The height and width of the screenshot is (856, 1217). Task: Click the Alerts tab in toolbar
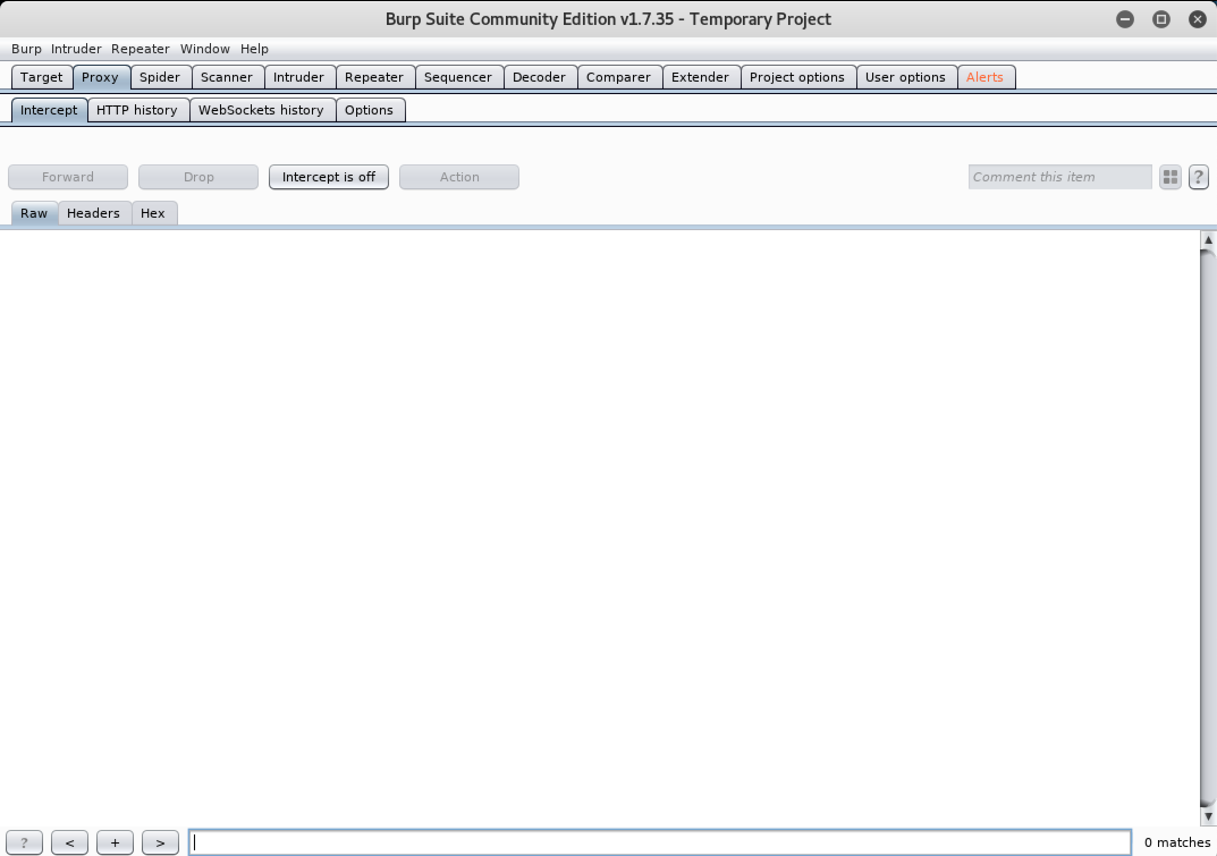[983, 77]
